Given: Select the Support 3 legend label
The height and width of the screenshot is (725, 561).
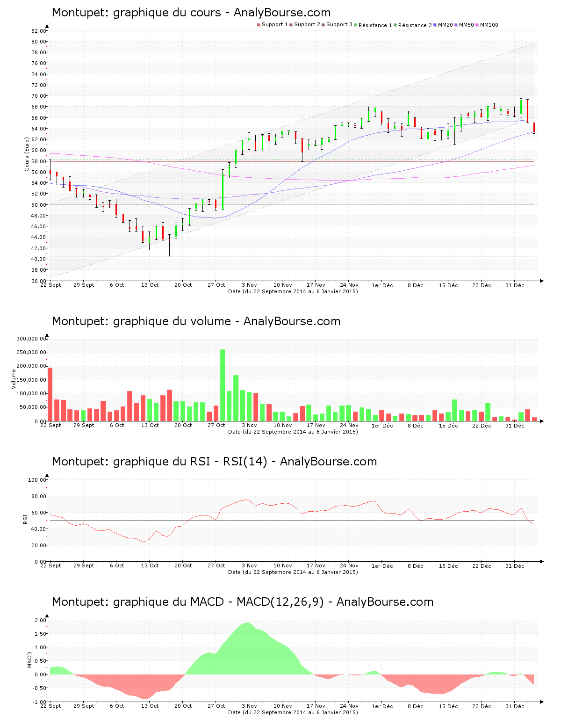Looking at the screenshot, I should click(339, 25).
